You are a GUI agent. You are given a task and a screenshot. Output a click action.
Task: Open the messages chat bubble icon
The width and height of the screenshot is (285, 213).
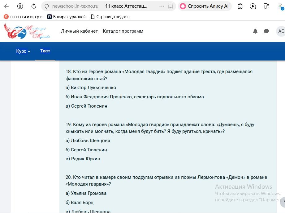[266, 31]
